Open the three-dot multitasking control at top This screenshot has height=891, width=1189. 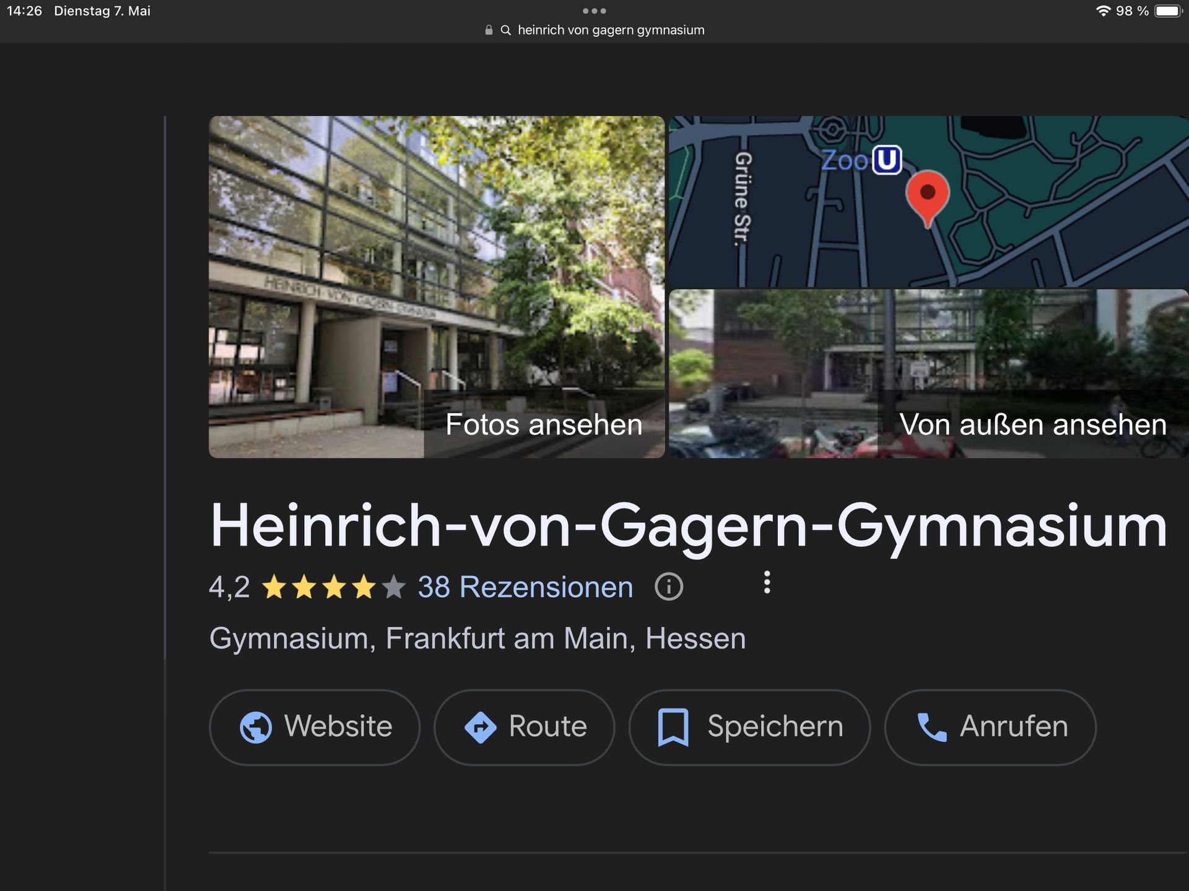click(594, 11)
